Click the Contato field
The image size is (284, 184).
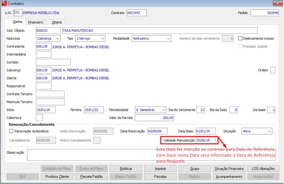tap(53, 62)
